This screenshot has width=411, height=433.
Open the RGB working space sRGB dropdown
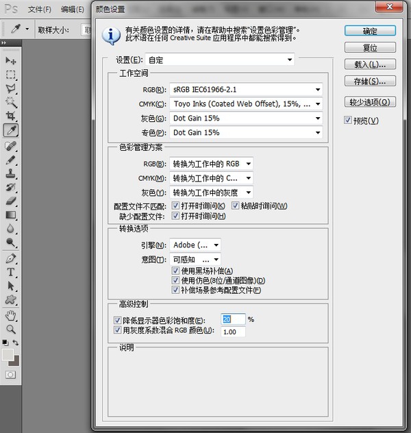click(x=246, y=90)
